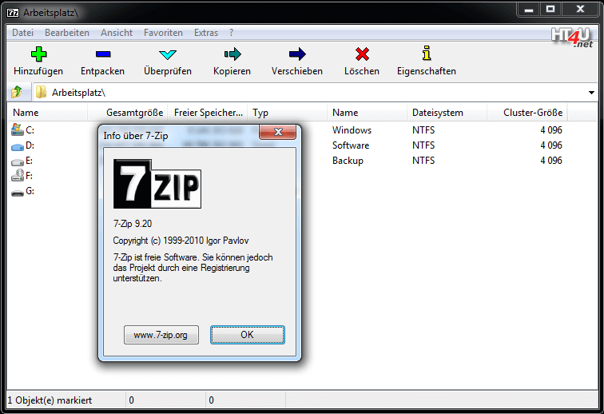Click NTFS in the Windows row

point(423,130)
